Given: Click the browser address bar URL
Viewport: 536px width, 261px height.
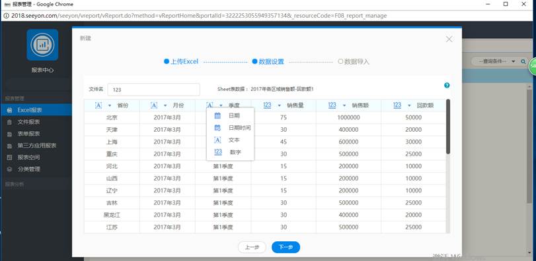Looking at the screenshot, I should click(x=199, y=16).
